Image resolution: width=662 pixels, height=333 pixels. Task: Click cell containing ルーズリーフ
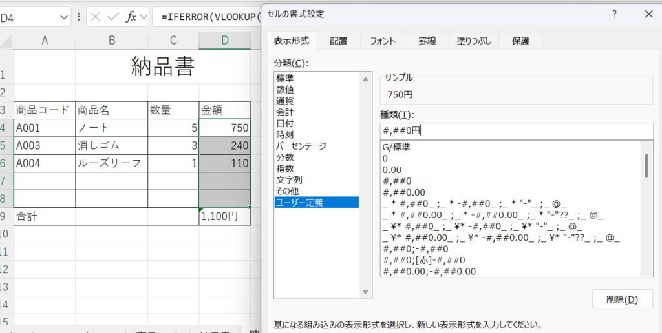pyautogui.click(x=111, y=163)
